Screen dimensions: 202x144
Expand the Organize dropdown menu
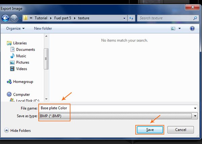coord(15,29)
